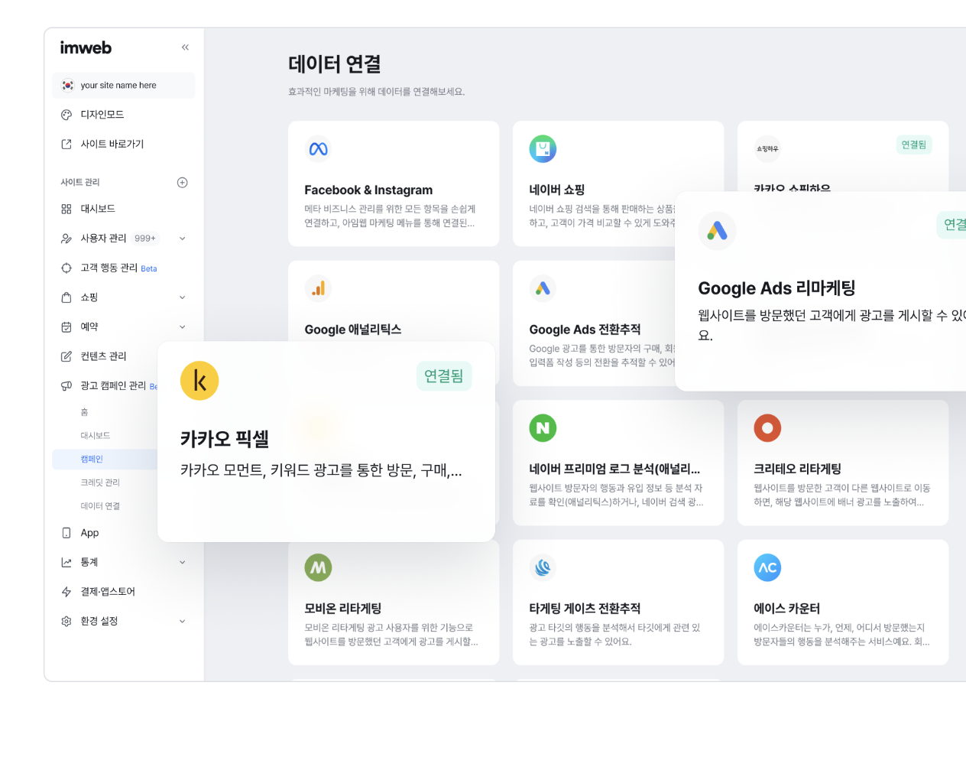Click the user icon beside 사용자 관리

coord(66,239)
